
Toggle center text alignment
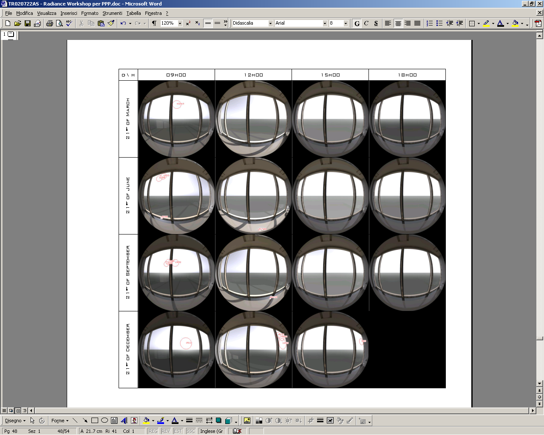398,23
